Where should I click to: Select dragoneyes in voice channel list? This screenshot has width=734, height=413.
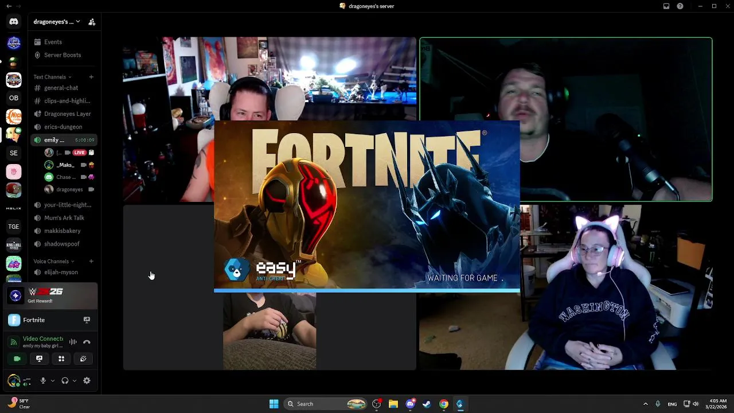click(69, 189)
